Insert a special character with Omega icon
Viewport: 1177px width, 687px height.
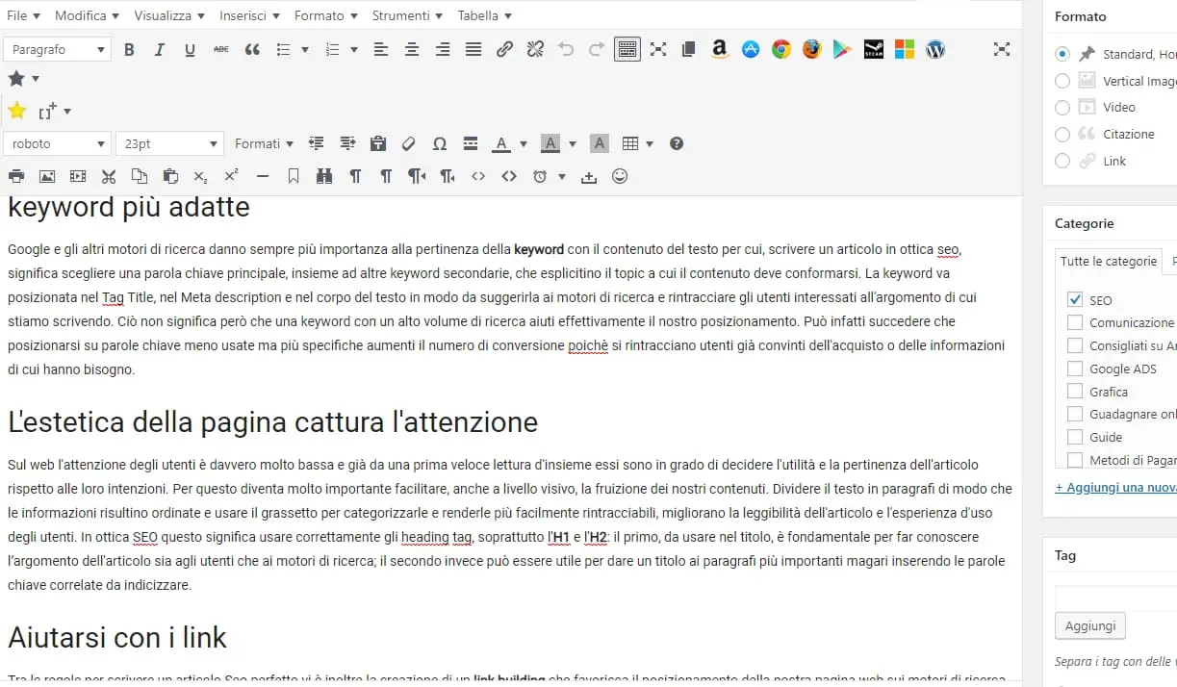pyautogui.click(x=440, y=143)
